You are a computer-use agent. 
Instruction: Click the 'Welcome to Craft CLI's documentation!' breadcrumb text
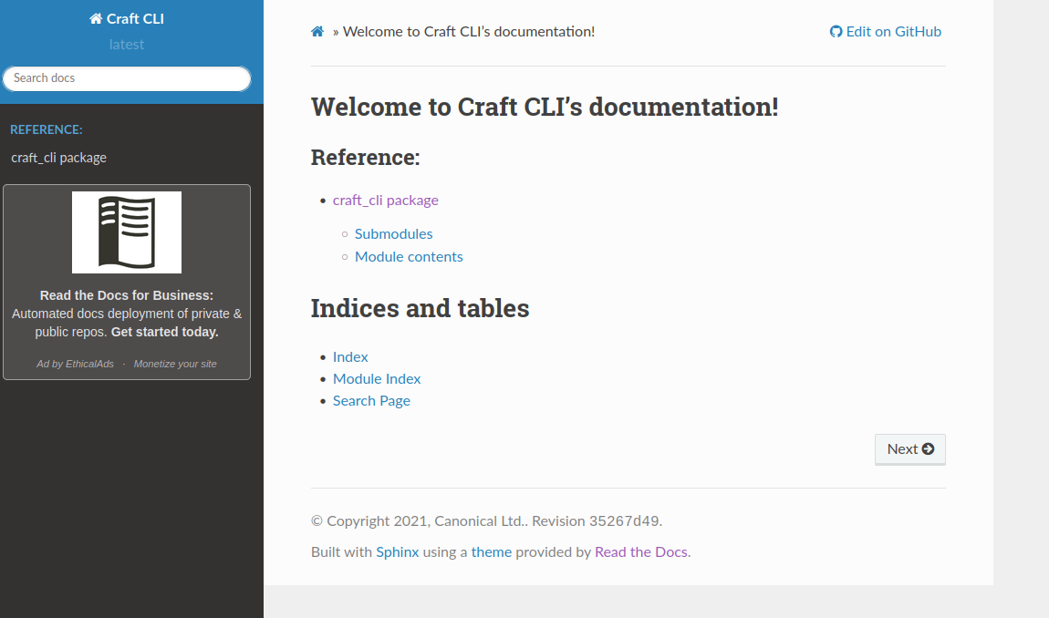(469, 31)
